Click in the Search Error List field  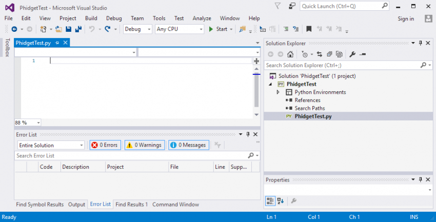137,155
